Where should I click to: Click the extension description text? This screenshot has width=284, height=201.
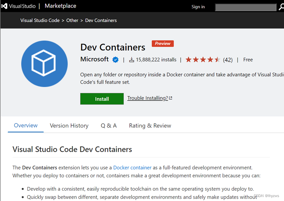tap(182, 78)
